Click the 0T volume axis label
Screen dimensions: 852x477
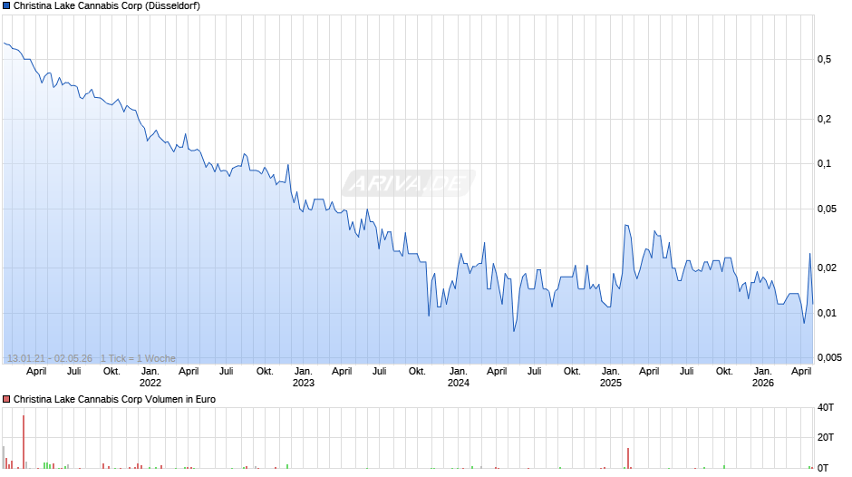tap(823, 468)
